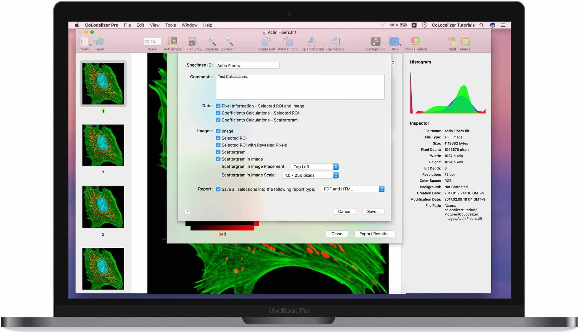Click the Fit To View icon
The image size is (578, 332).
point(193,42)
